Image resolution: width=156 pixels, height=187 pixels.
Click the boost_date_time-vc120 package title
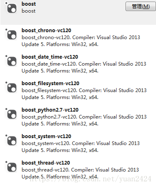click(50, 57)
